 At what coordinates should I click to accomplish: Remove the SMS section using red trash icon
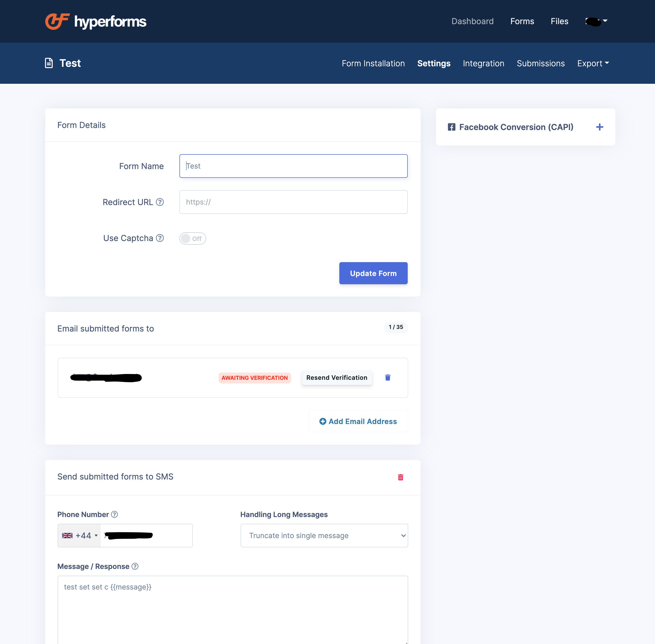tap(401, 477)
